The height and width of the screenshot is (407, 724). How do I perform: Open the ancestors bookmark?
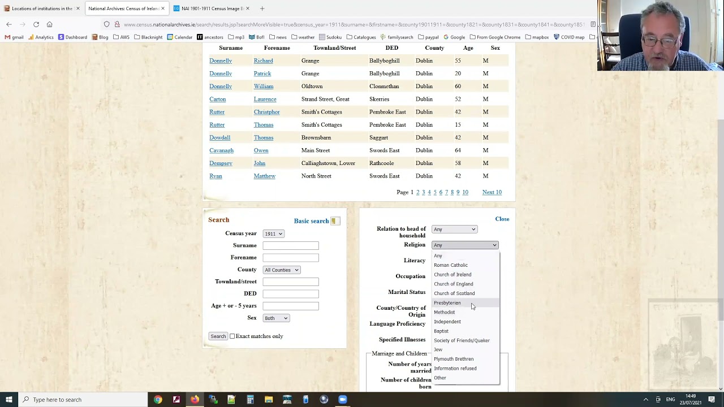pyautogui.click(x=210, y=37)
